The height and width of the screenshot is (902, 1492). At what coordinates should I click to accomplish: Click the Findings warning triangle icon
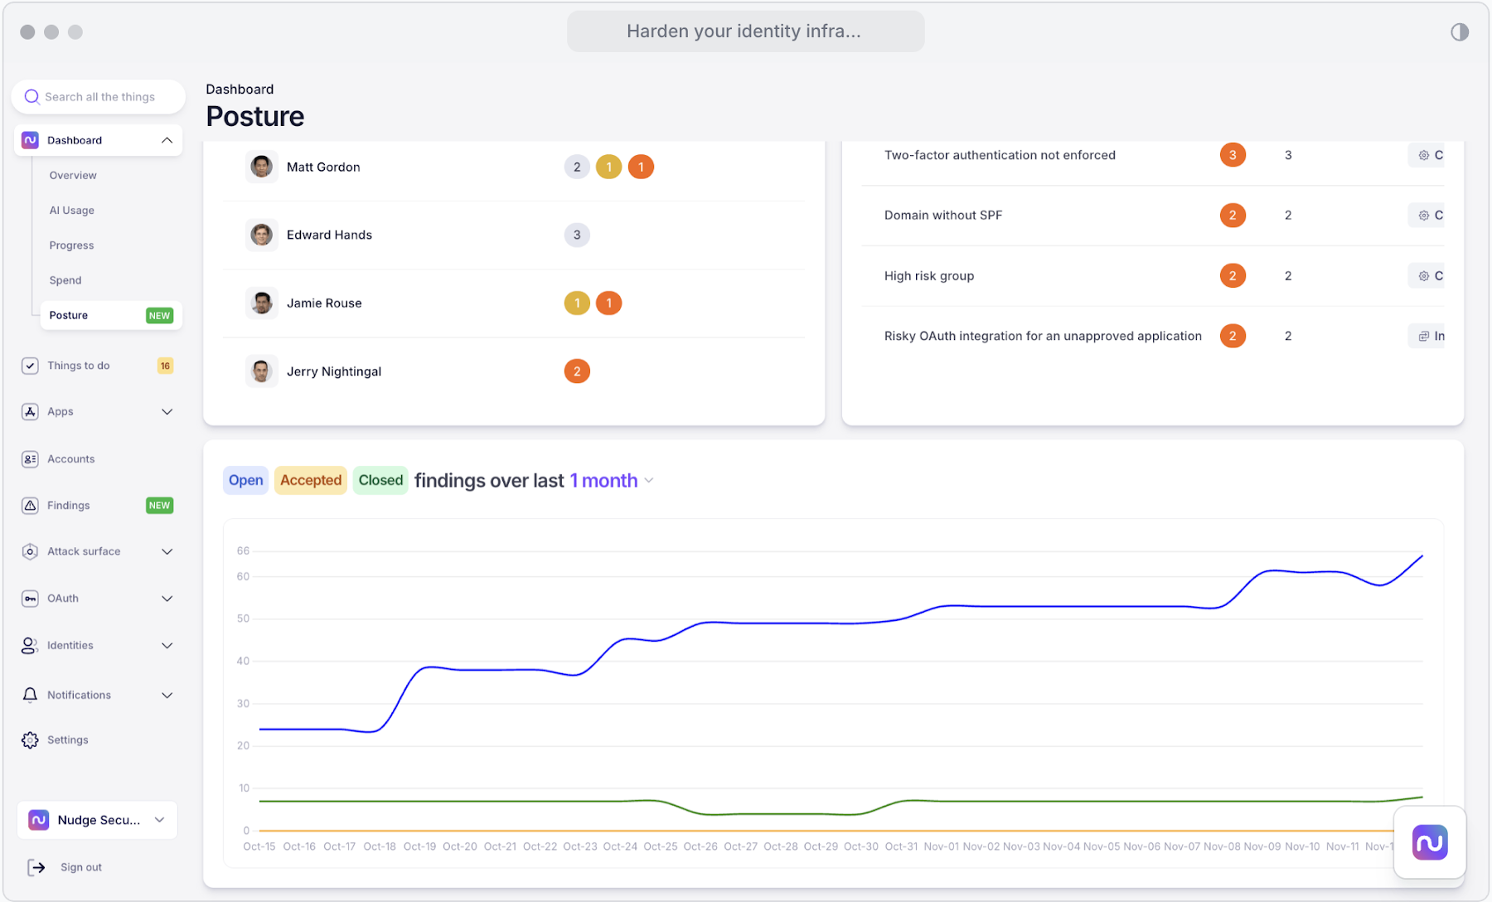[30, 505]
